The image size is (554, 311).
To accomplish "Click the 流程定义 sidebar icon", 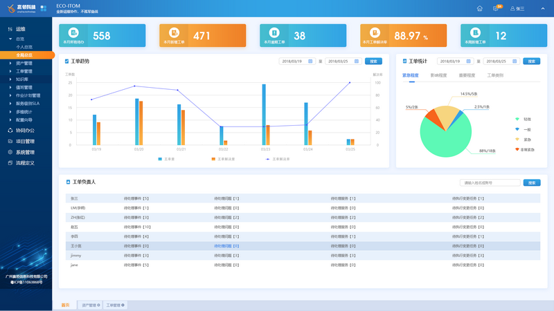I will [x=10, y=163].
